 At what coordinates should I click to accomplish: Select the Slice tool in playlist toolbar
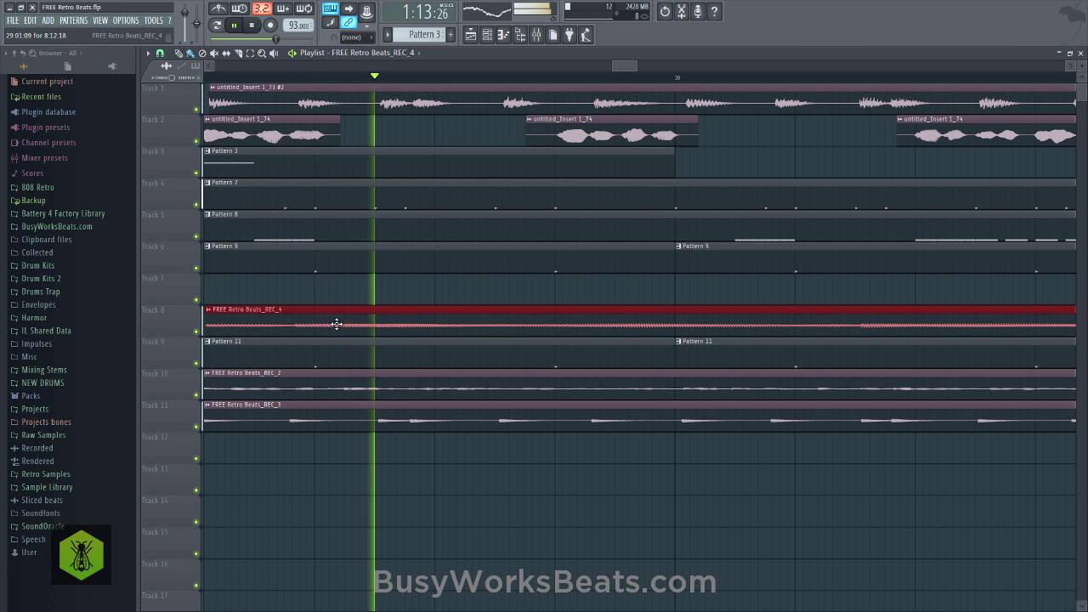coord(237,53)
